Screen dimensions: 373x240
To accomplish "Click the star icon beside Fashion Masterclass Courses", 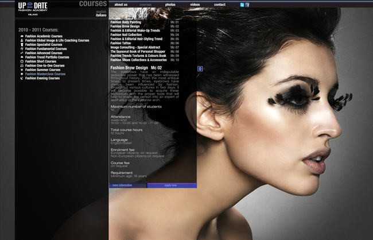I will [x=22, y=74].
